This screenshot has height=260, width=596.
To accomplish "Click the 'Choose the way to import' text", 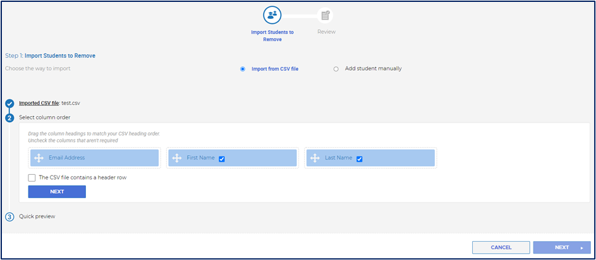I will [x=38, y=69].
